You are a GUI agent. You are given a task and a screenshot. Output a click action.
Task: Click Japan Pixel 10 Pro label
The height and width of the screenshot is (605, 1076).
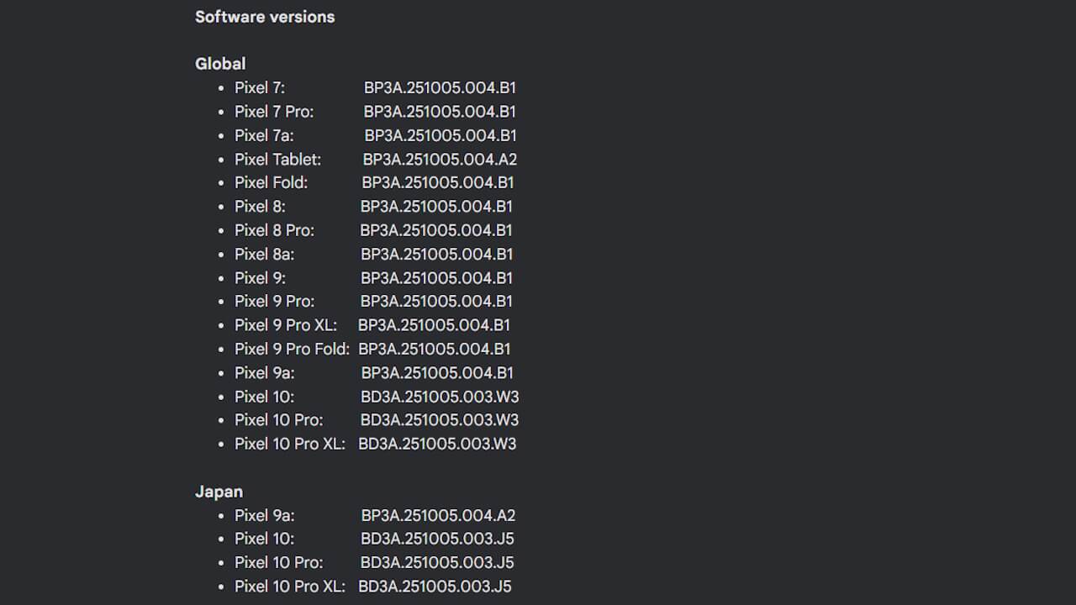click(x=278, y=562)
